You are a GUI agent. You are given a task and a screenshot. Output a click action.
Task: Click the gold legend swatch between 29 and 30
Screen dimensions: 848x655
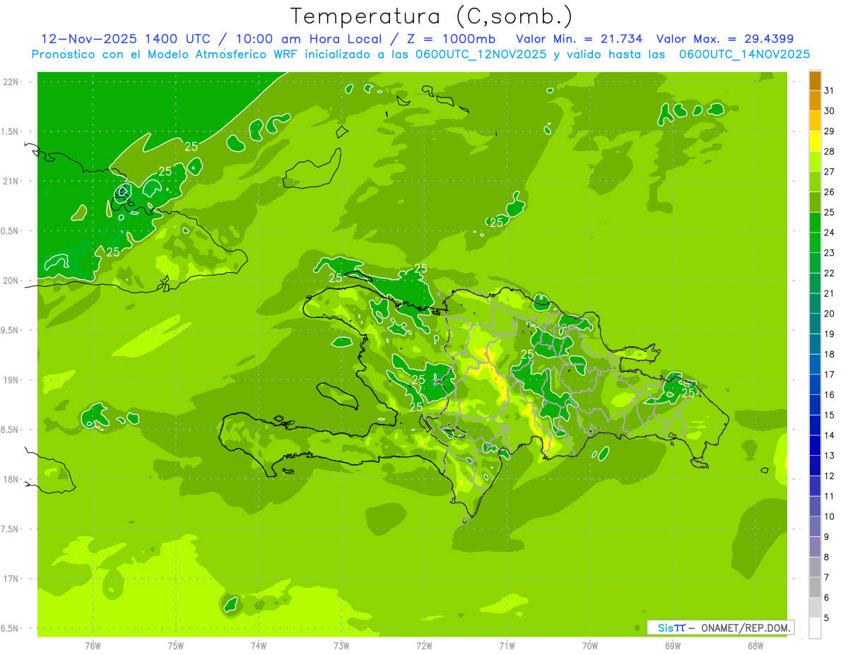(815, 122)
